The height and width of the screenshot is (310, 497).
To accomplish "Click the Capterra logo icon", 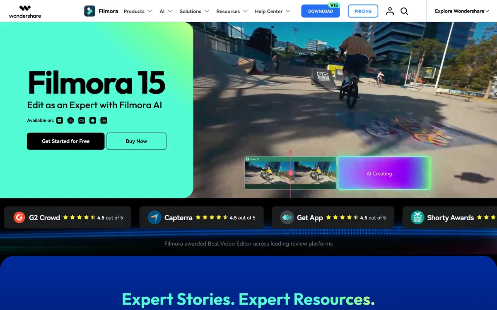I will (154, 217).
